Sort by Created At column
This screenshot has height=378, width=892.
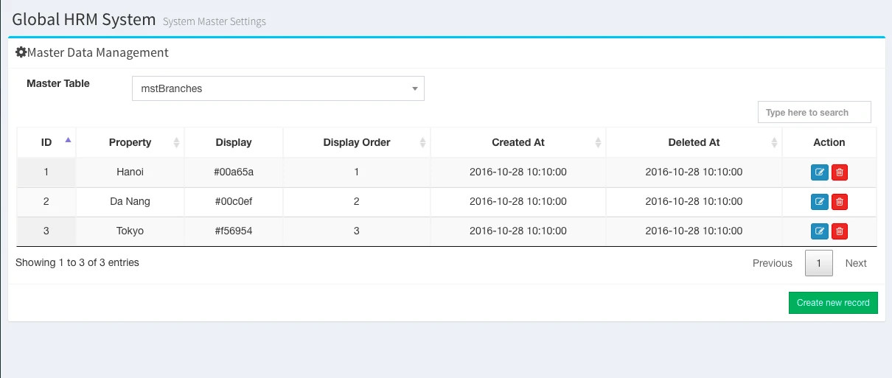(518, 142)
